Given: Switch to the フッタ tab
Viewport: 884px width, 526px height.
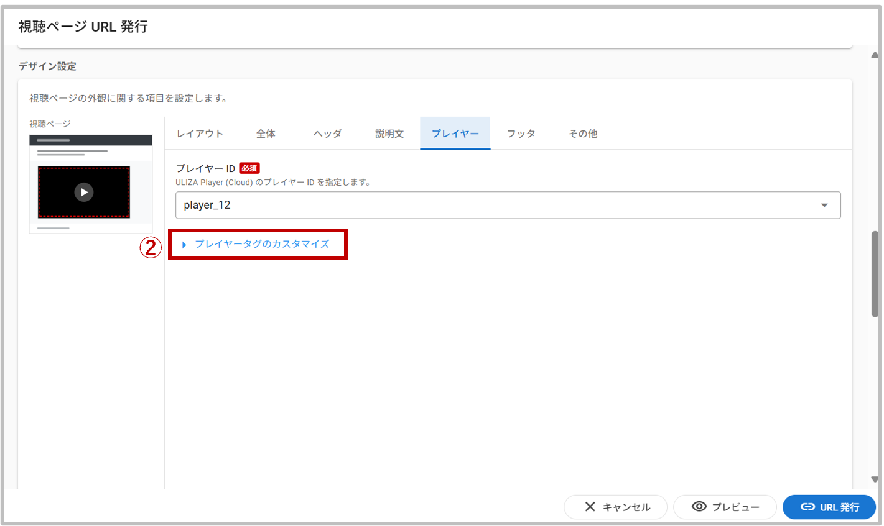Looking at the screenshot, I should pyautogui.click(x=521, y=134).
